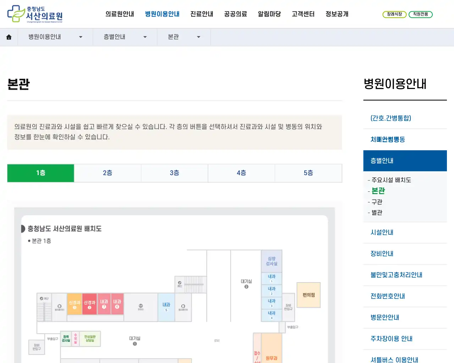
Task: Open 주차장이용 안내 sidebar link
Action: click(405, 339)
